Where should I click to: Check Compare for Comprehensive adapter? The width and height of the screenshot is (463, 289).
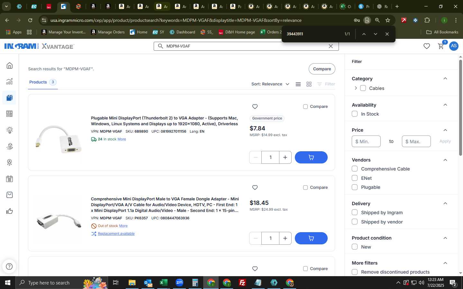click(305, 188)
